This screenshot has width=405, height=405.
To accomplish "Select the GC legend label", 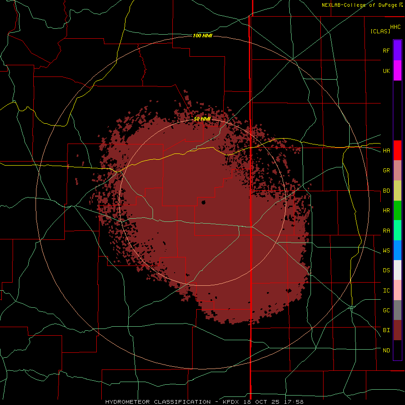I will (x=386, y=310).
